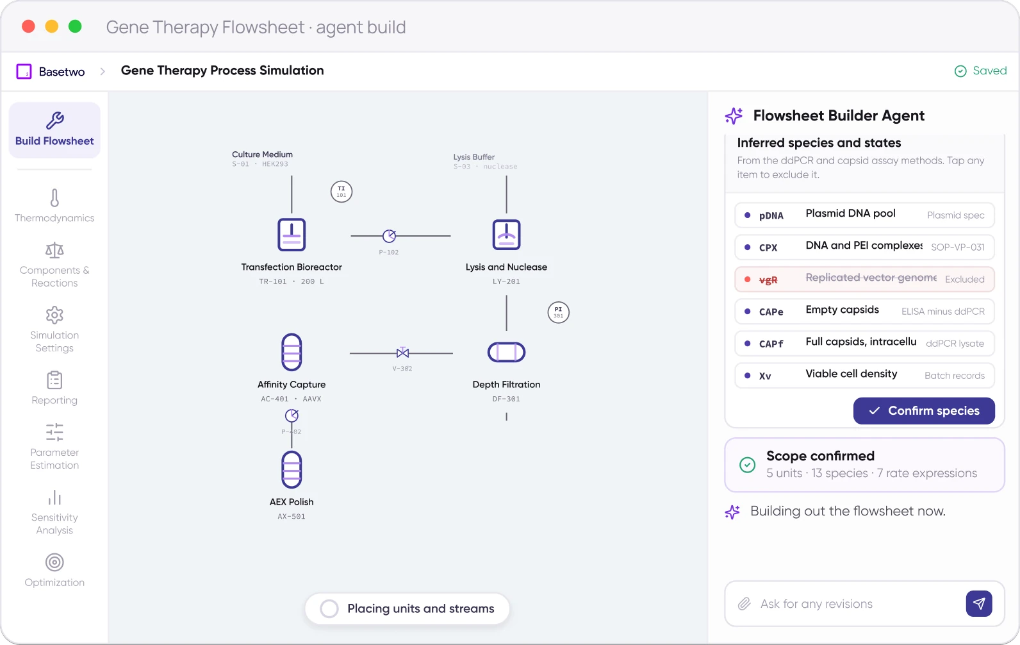Viewport: 1020px width, 645px height.
Task: Go to Basetwo breadcrumb link
Action: click(x=62, y=72)
